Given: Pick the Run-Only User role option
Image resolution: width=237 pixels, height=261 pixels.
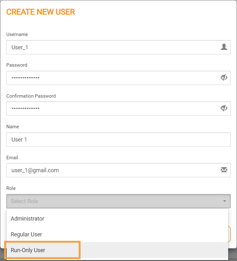Looking at the screenshot, I should [28, 250].
